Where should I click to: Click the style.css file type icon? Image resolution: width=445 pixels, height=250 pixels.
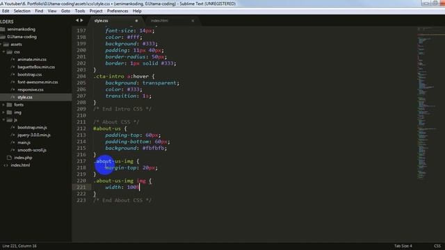click(x=13, y=97)
